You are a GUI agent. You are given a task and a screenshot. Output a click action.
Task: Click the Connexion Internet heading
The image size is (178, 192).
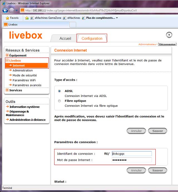pyautogui.click(x=71, y=50)
